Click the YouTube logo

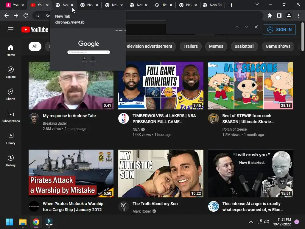pos(35,30)
